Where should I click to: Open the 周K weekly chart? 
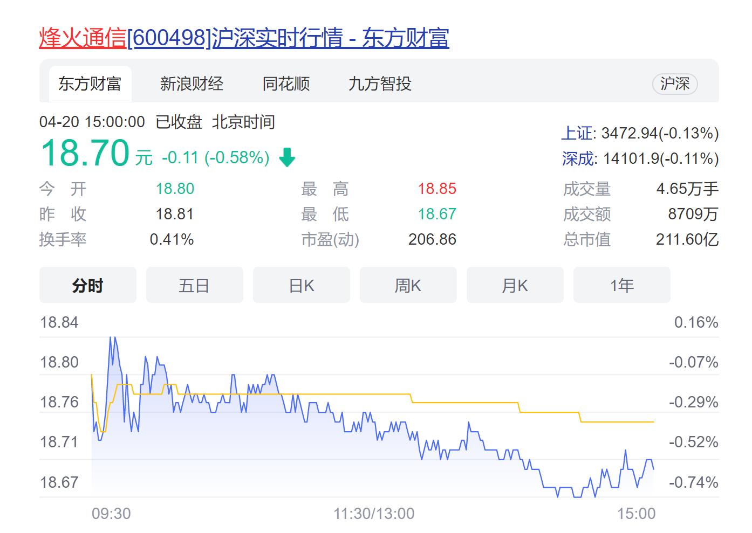click(x=408, y=285)
